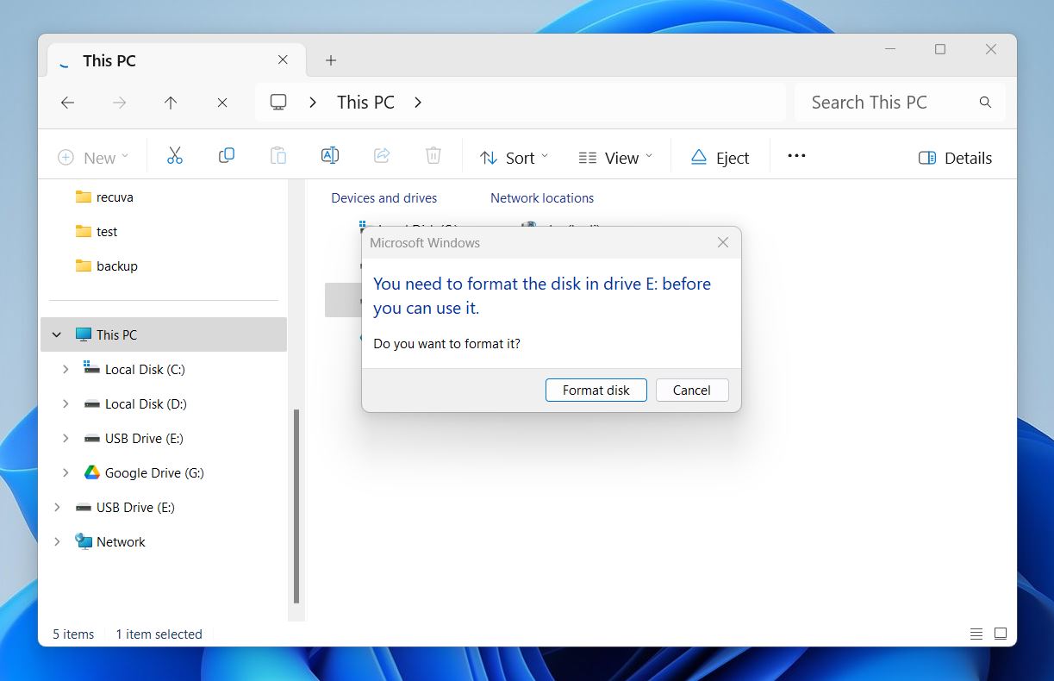This screenshot has height=681, width=1054.
Task: Click the Rename icon in toolbar
Action: coord(329,156)
